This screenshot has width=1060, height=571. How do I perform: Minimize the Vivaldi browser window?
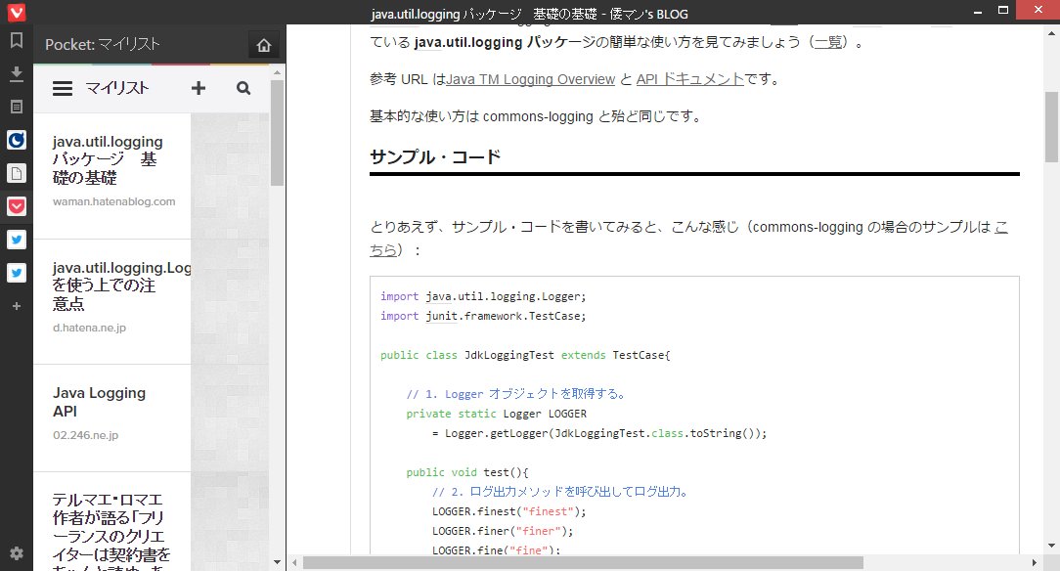pos(978,12)
